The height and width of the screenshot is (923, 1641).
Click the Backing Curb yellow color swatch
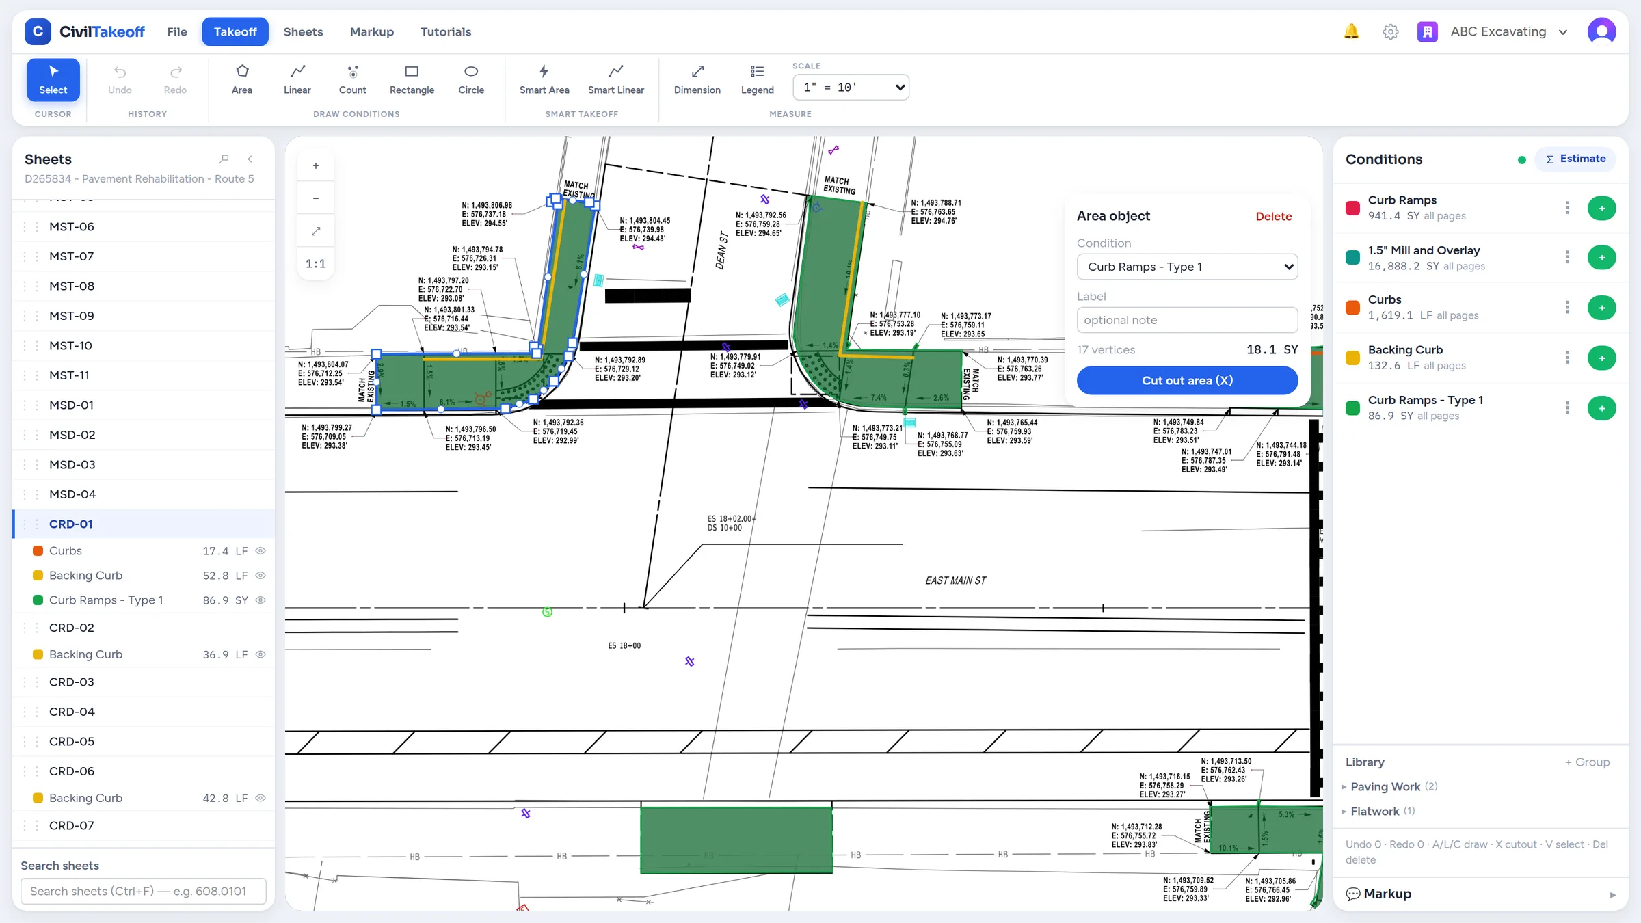click(x=1352, y=358)
